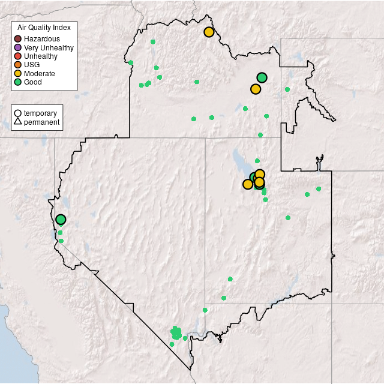
Task: Click the Hazardous maroon legend swatch
Action: [18, 39]
